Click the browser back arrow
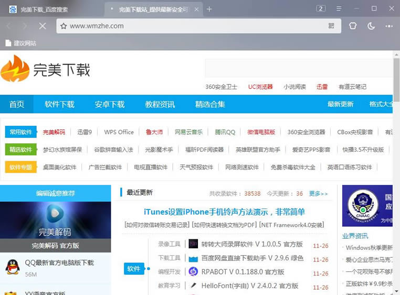 [9, 26]
